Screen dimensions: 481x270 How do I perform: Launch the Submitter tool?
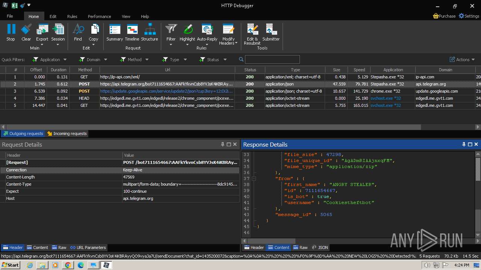point(271,33)
